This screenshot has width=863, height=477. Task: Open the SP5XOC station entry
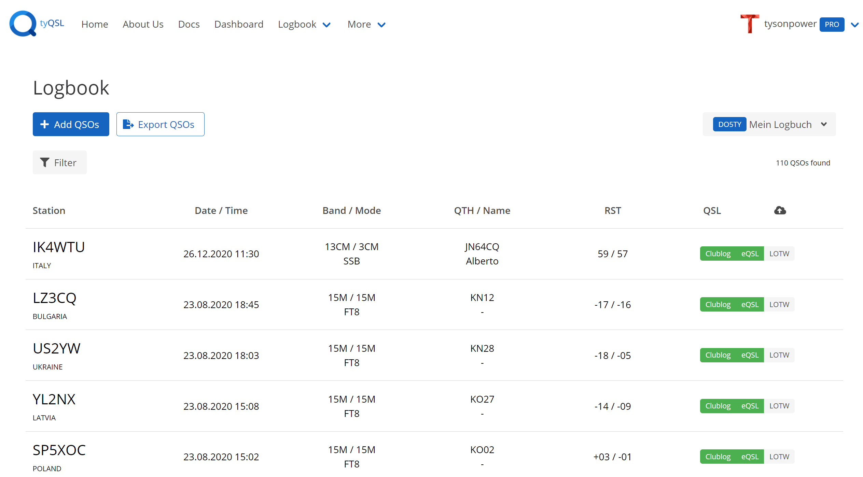point(59,450)
